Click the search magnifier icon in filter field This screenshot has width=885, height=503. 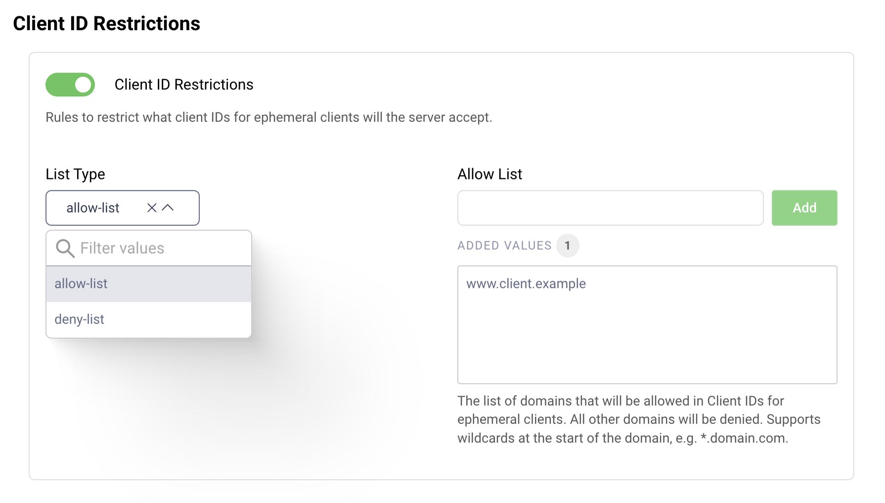coord(64,248)
